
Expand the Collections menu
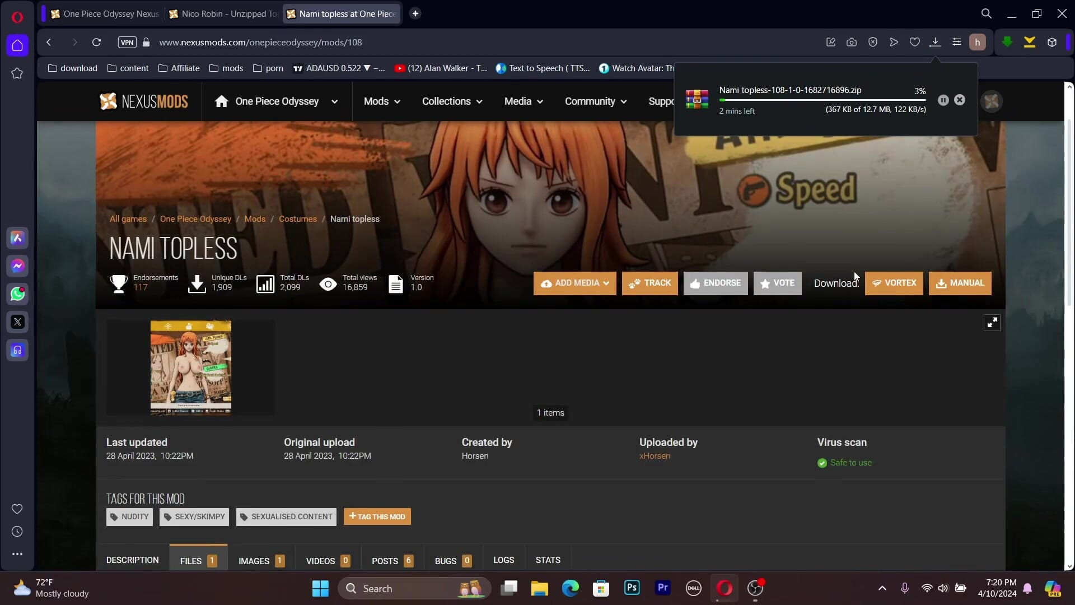(452, 101)
